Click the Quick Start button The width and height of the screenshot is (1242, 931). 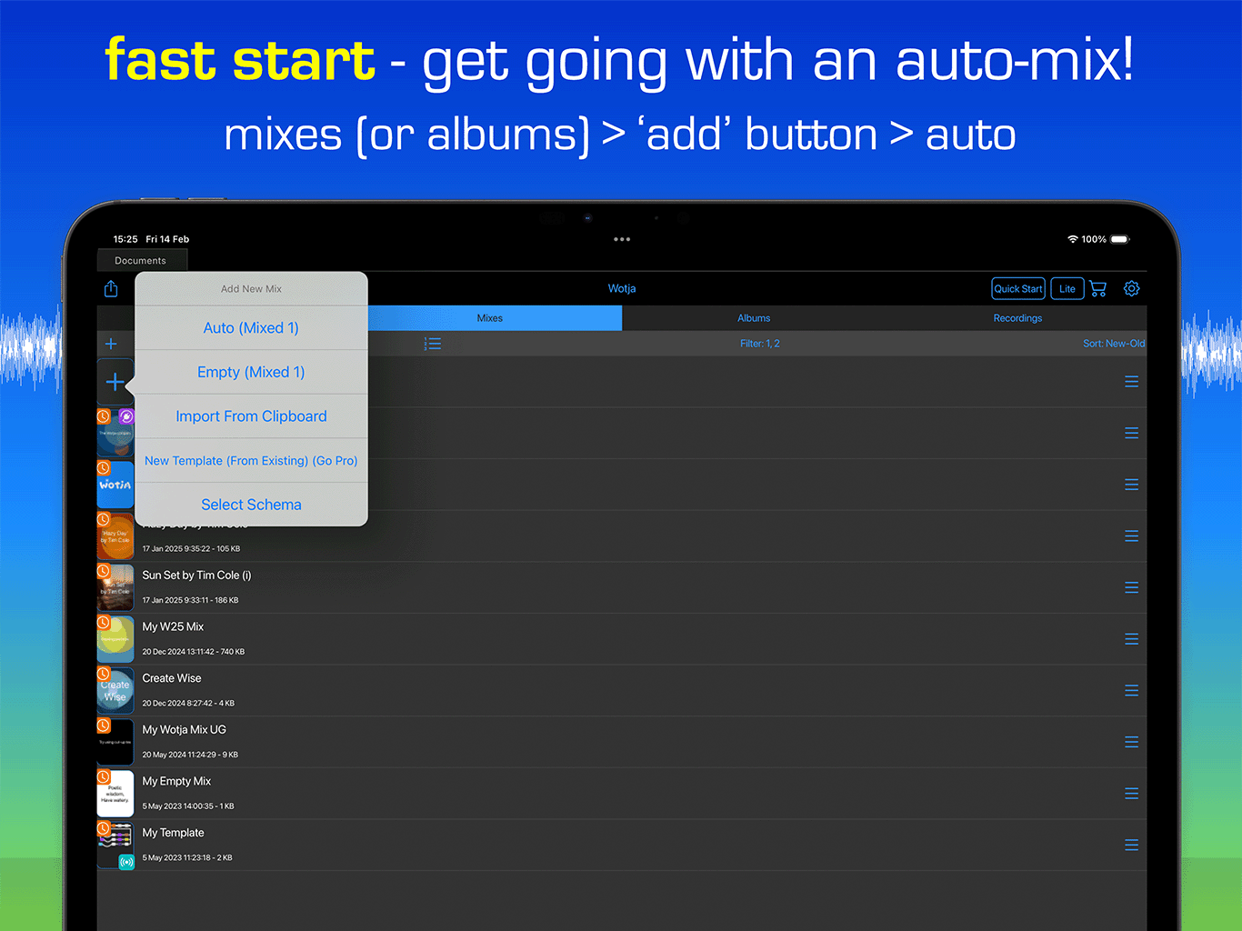point(1017,288)
